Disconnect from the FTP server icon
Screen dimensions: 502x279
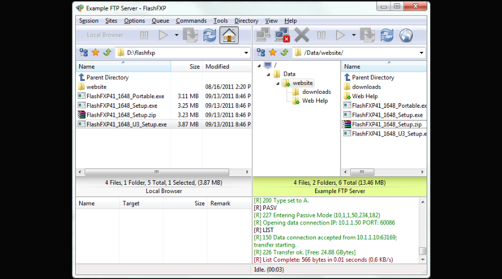[282, 35]
